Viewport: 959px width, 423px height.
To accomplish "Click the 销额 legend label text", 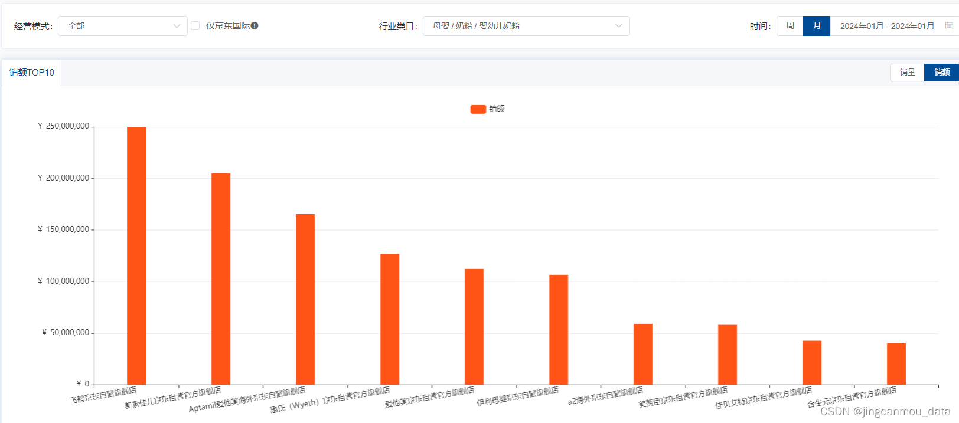I will (497, 109).
